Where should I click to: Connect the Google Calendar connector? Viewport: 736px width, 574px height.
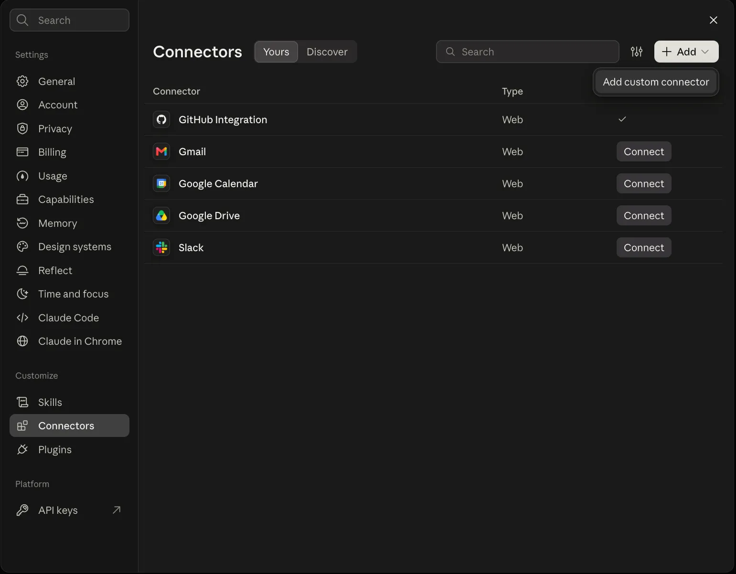644,183
